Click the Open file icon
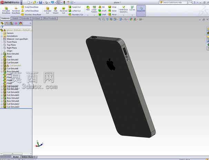The width and height of the screenshot is (209, 160). click(x=34, y=2)
